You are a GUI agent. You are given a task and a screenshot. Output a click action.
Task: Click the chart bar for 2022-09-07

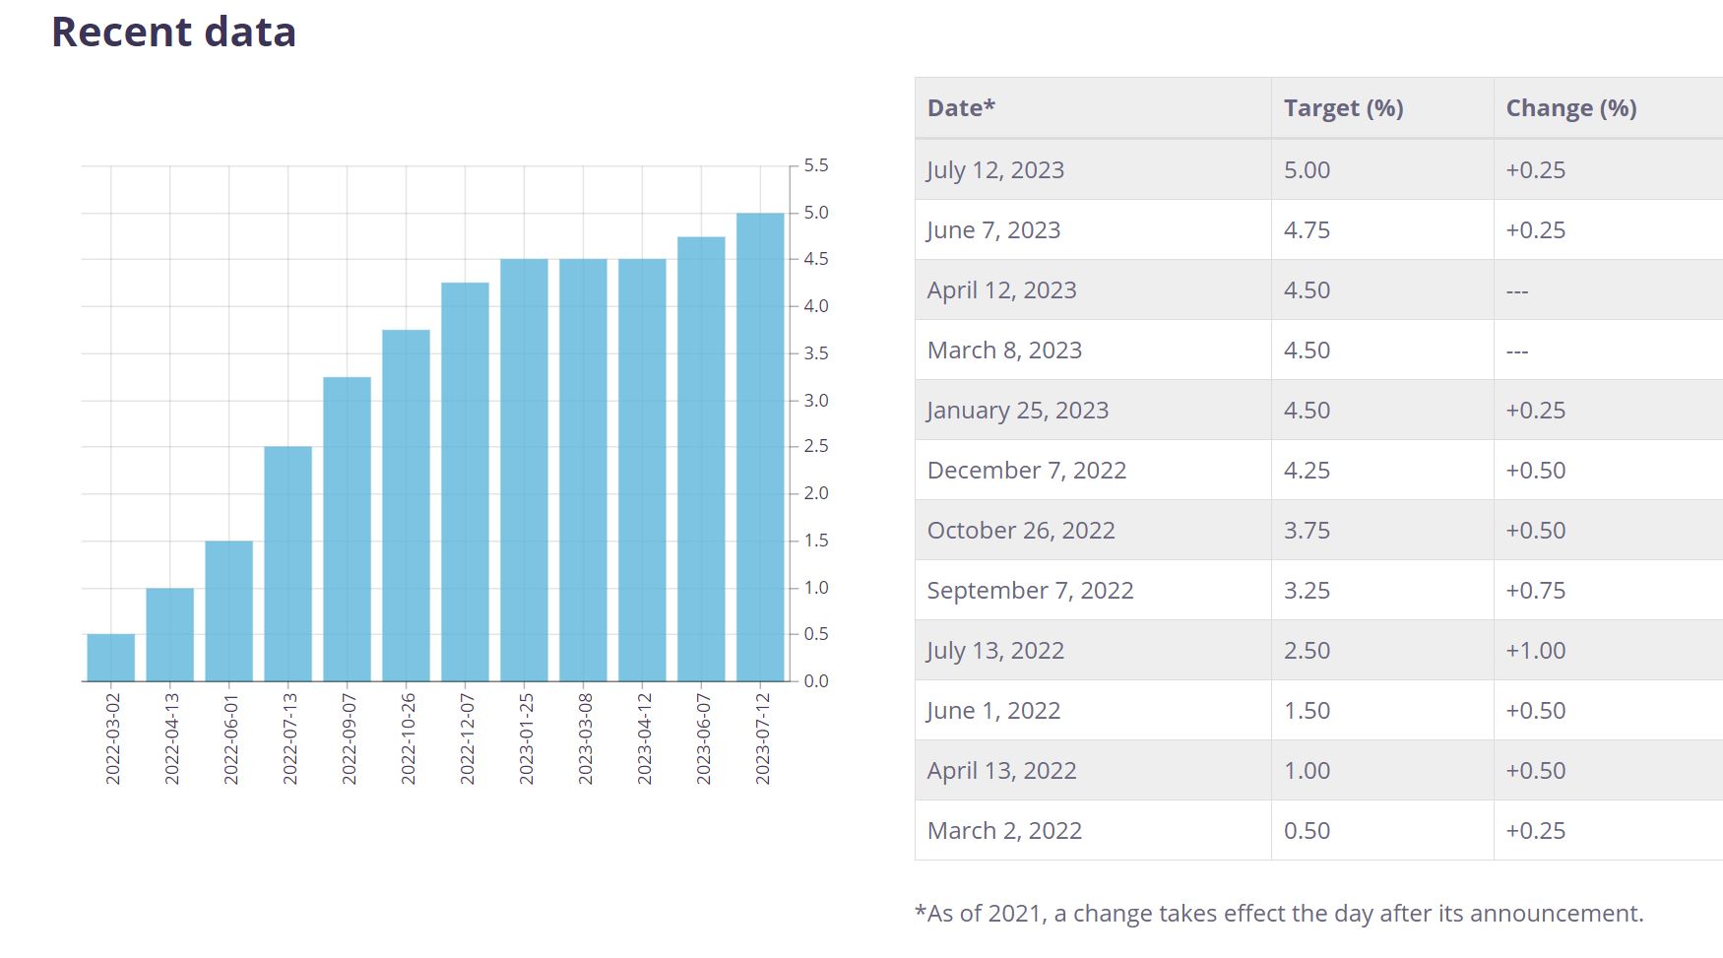[348, 529]
